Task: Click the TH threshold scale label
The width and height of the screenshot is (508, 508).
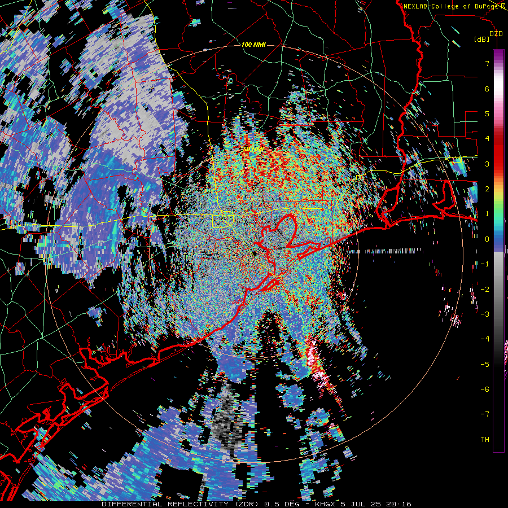Action: [485, 440]
